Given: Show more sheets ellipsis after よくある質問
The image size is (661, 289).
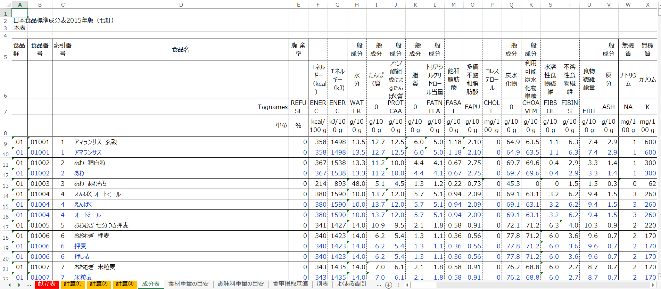Looking at the screenshot, I should (x=379, y=285).
